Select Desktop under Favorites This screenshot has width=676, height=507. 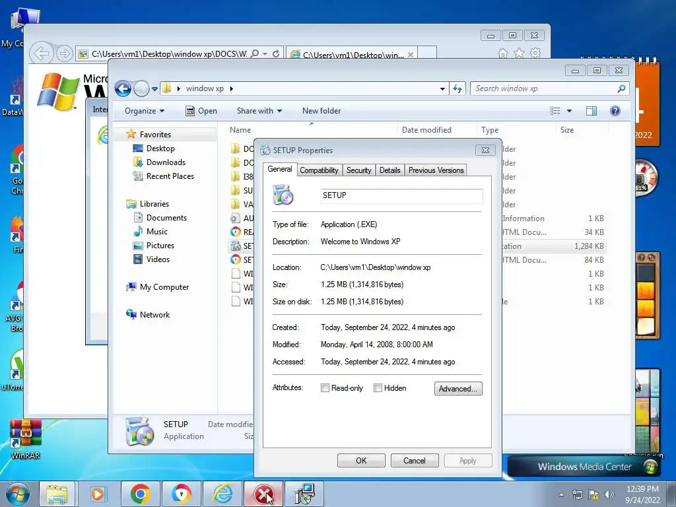pos(160,149)
